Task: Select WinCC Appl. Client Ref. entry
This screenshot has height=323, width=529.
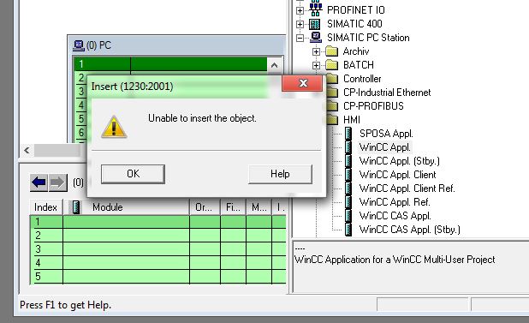Action: [407, 188]
